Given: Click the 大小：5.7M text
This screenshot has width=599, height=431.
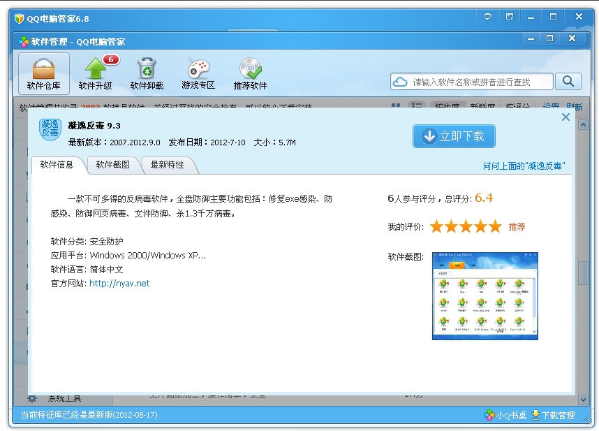Looking at the screenshot, I should coord(274,143).
